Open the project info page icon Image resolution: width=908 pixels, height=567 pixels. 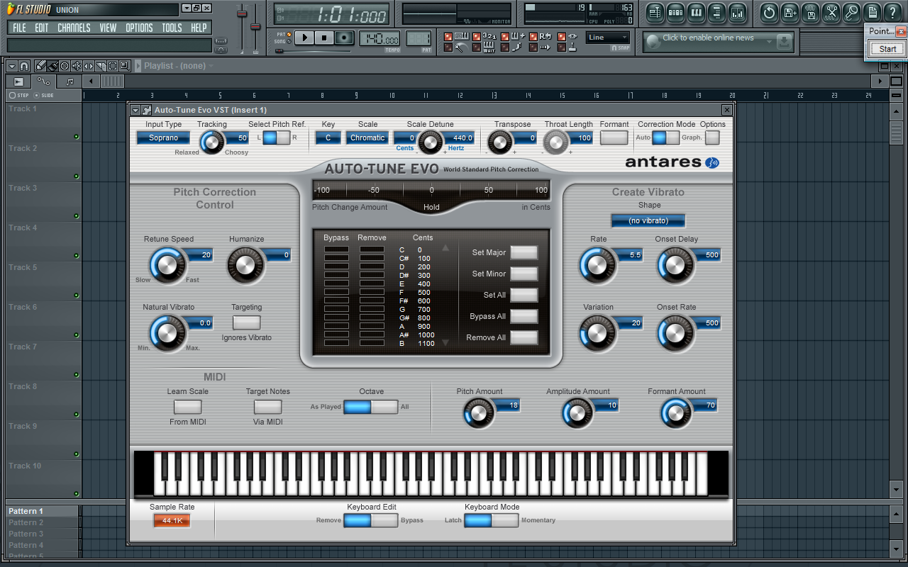873,12
